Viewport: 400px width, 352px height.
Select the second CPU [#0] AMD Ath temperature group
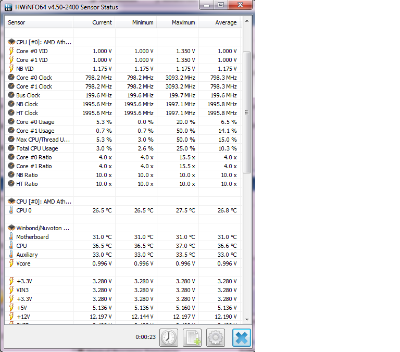(x=44, y=202)
